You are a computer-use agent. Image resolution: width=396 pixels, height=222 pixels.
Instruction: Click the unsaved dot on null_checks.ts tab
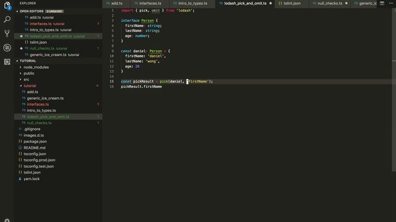(346, 3)
